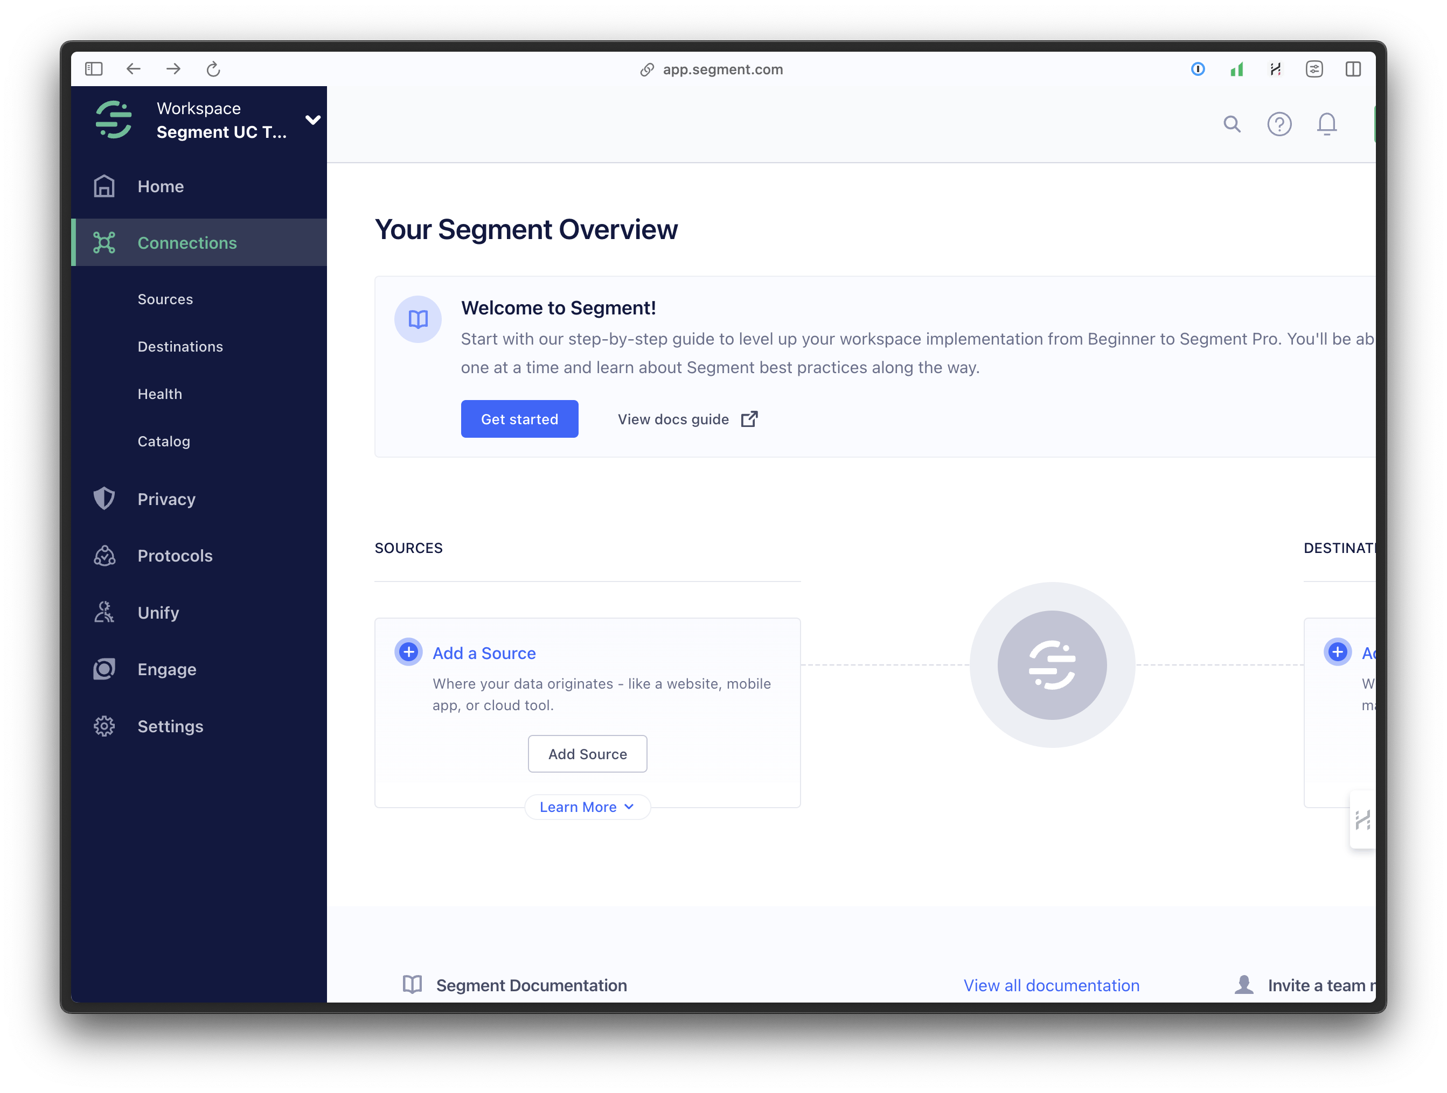Click the Segment logo above Workspace
This screenshot has height=1093, width=1447.
pyautogui.click(x=113, y=120)
